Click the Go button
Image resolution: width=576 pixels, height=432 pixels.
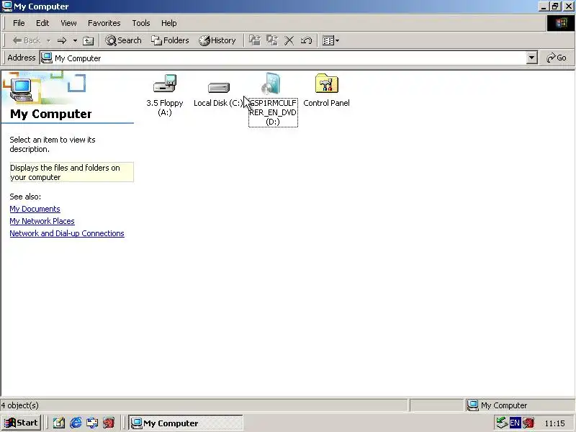556,58
